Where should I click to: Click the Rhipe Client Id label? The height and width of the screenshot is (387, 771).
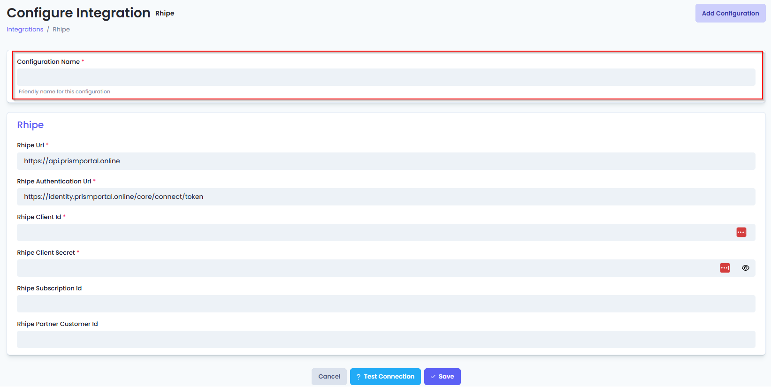(x=39, y=217)
